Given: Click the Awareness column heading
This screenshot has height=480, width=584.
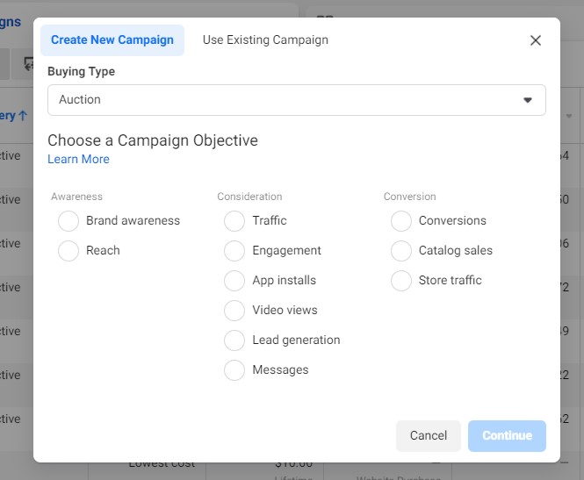Looking at the screenshot, I should coord(76,197).
